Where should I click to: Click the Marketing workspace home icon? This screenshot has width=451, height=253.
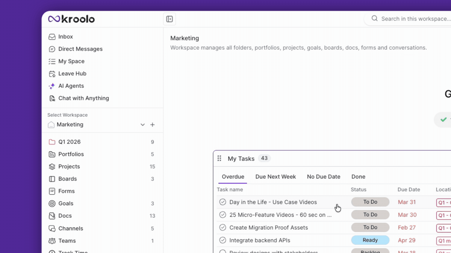(51, 125)
